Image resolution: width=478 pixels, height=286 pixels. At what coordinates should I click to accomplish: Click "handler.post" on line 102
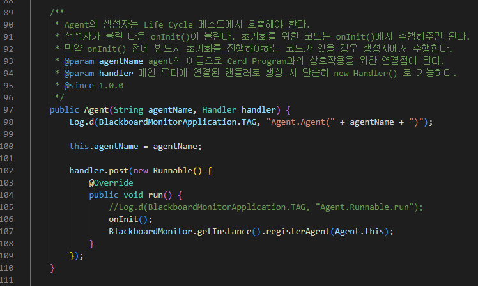click(x=99, y=171)
